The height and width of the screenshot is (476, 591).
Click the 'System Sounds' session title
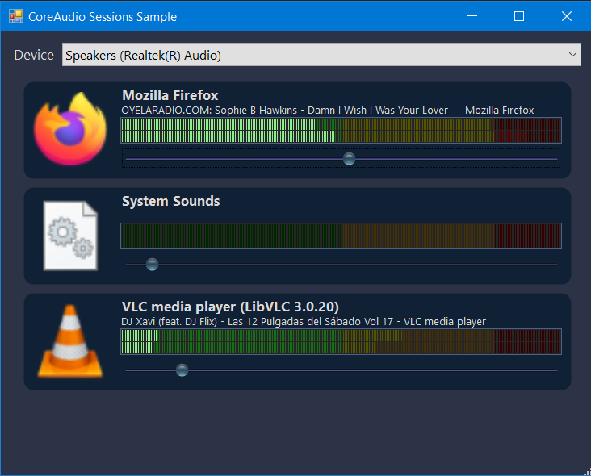[x=170, y=201]
